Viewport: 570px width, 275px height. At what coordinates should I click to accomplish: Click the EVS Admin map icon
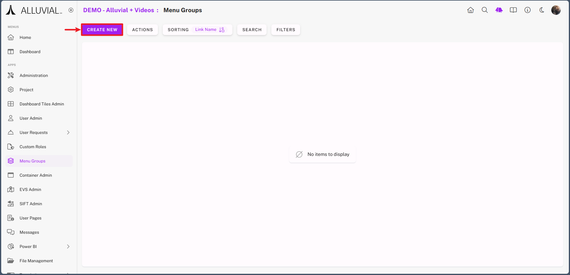pyautogui.click(x=11, y=189)
